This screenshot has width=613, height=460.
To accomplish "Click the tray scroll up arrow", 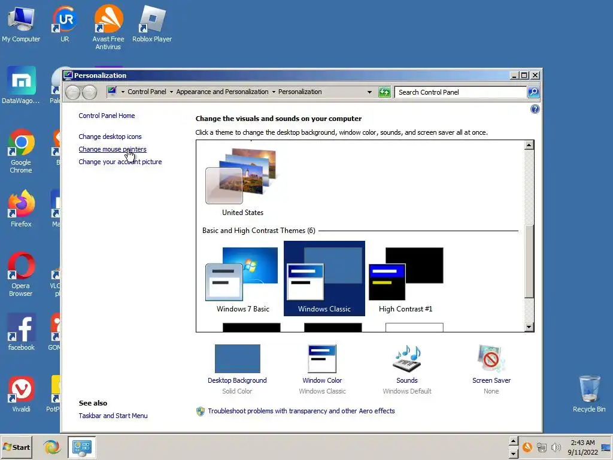I will [x=513, y=441].
